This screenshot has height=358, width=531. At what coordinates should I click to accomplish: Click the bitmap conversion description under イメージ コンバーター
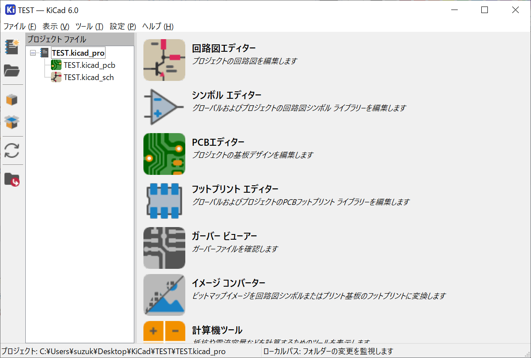click(319, 296)
